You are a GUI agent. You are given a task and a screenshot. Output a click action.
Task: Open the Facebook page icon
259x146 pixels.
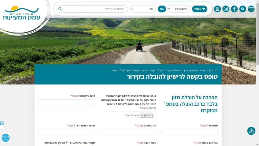234,9
